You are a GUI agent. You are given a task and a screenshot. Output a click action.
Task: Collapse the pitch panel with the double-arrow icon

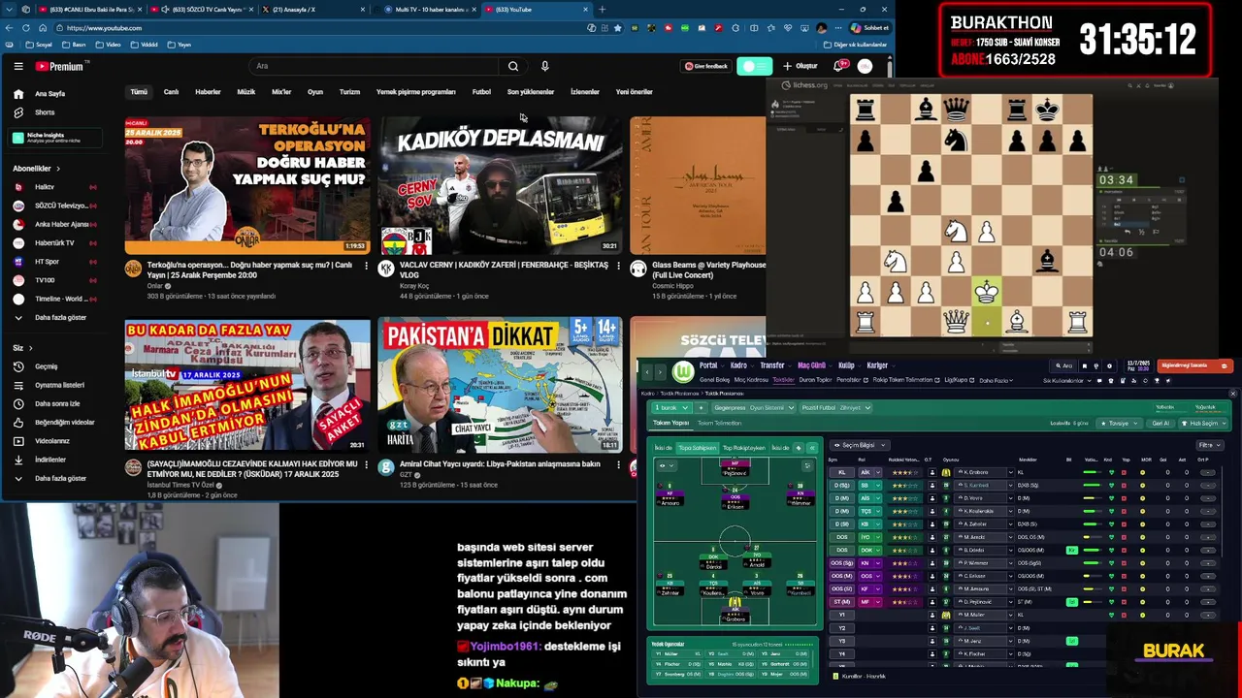(x=811, y=448)
